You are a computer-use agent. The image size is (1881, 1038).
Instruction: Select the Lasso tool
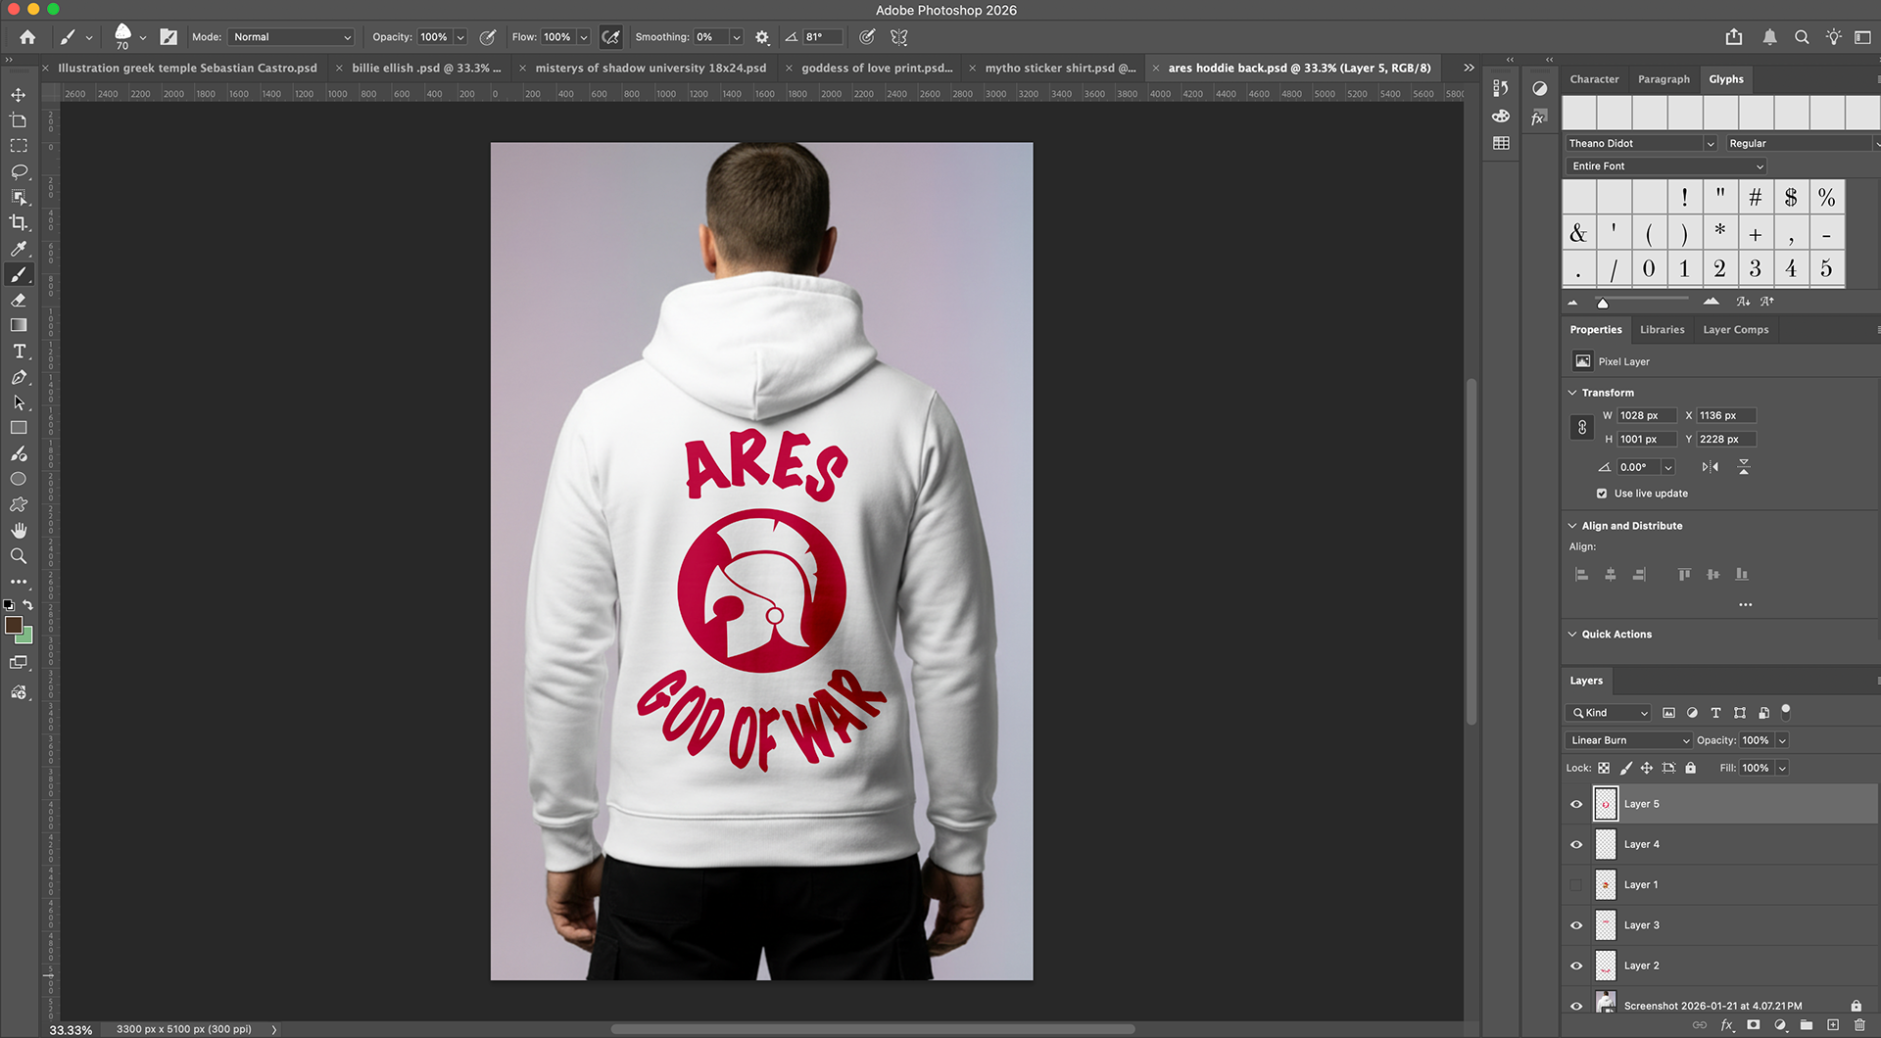(19, 171)
